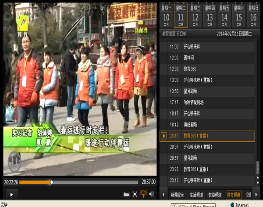
Task: Select the 11:00 开心哆来咪 program
Action: (206, 46)
